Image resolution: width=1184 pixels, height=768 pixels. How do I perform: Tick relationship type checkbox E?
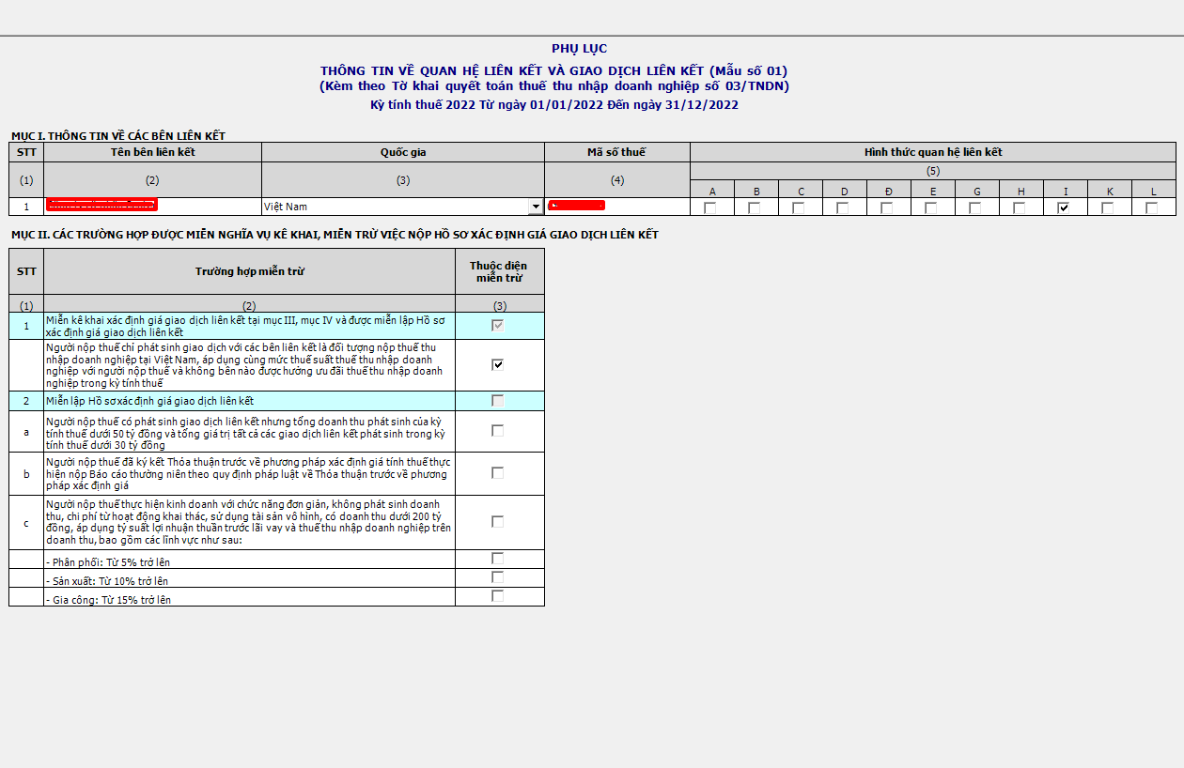pos(931,208)
